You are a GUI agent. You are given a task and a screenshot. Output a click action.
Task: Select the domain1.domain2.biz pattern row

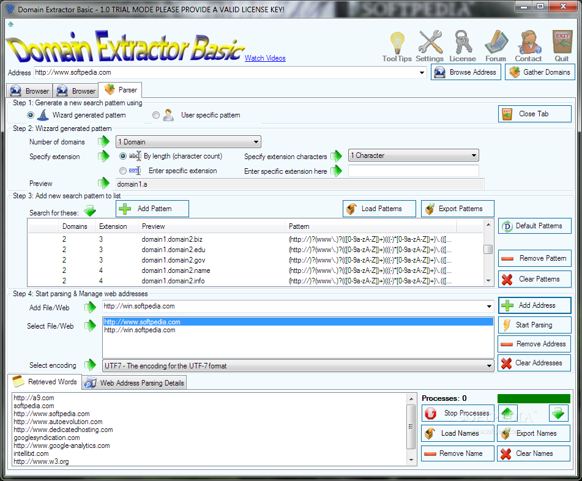click(255, 239)
